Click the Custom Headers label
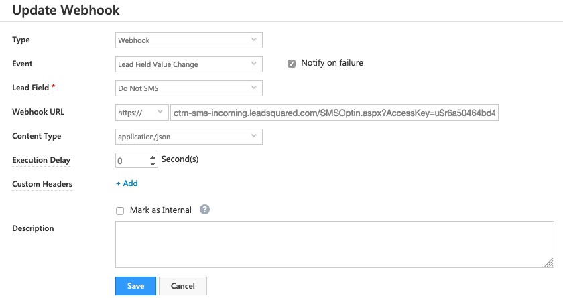The width and height of the screenshot is (563, 298). (x=42, y=184)
